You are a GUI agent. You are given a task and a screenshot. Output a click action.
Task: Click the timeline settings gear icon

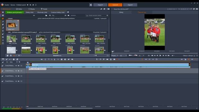[14, 59]
